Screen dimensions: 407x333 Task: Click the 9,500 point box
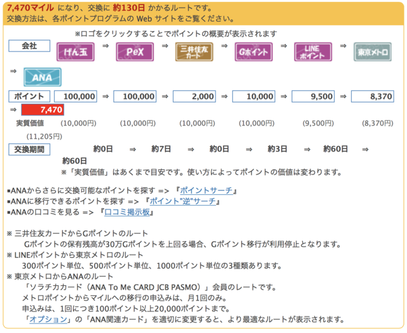313,96
